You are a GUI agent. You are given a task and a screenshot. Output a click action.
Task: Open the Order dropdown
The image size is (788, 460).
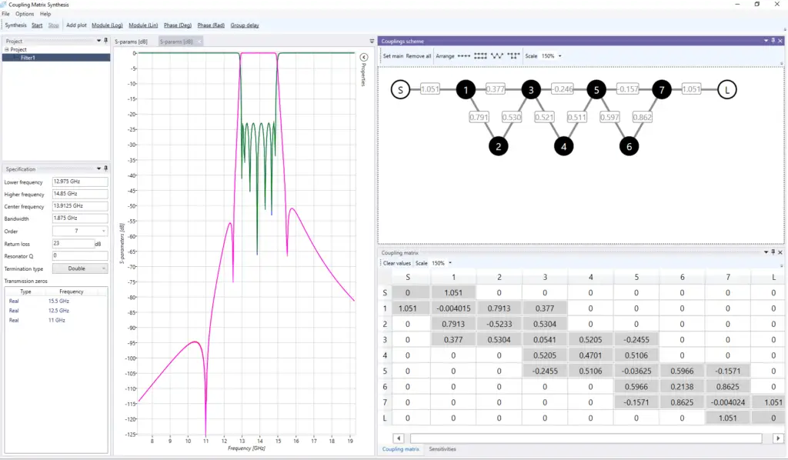(x=80, y=231)
